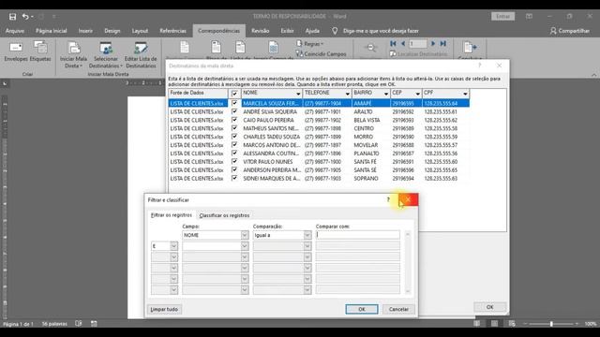Go to the first mail merge record
This screenshot has width=600, height=337.
393,44
